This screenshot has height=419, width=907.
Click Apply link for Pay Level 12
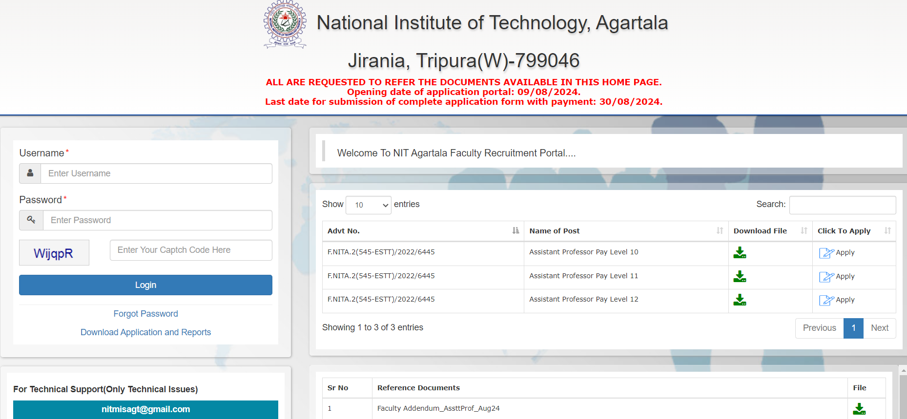(x=845, y=300)
